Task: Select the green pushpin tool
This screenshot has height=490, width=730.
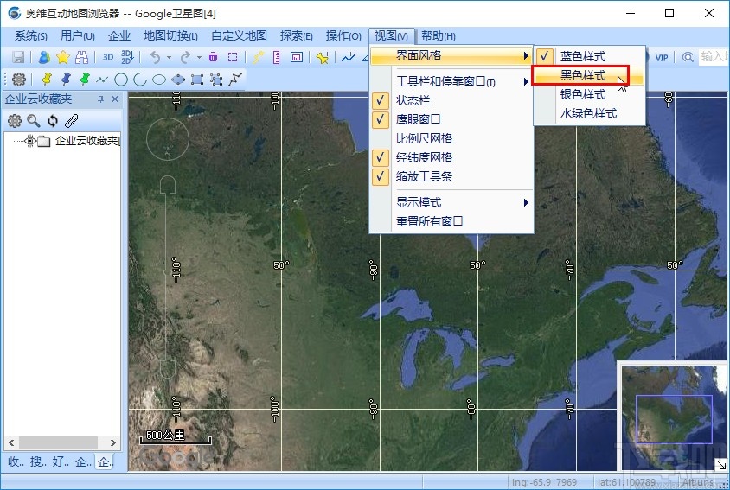Action: [x=85, y=80]
